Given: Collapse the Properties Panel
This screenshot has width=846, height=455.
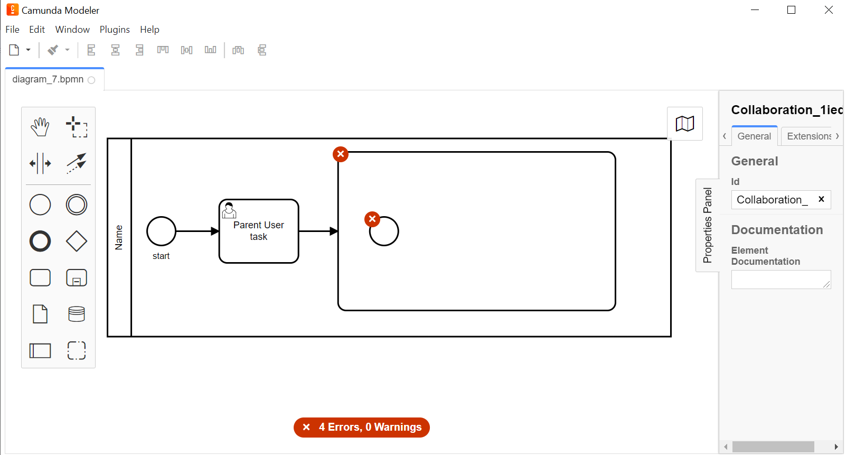Looking at the screenshot, I should point(708,225).
